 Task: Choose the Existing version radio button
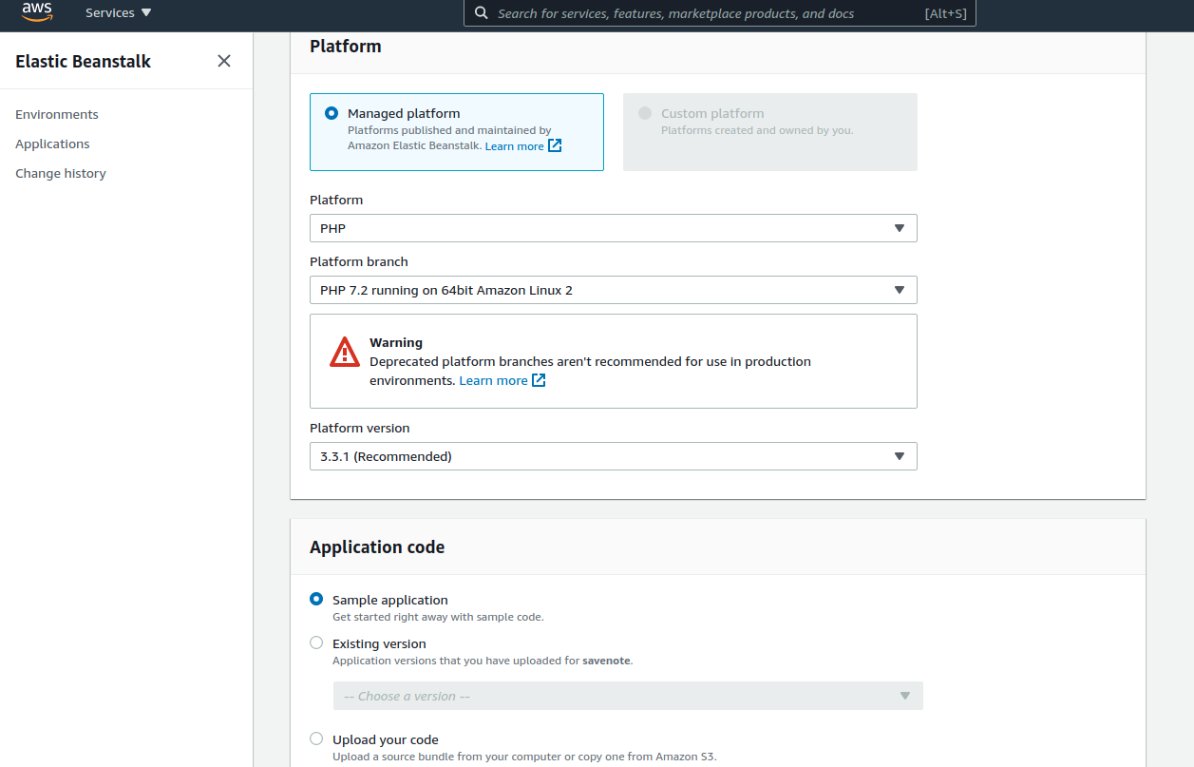click(x=316, y=643)
